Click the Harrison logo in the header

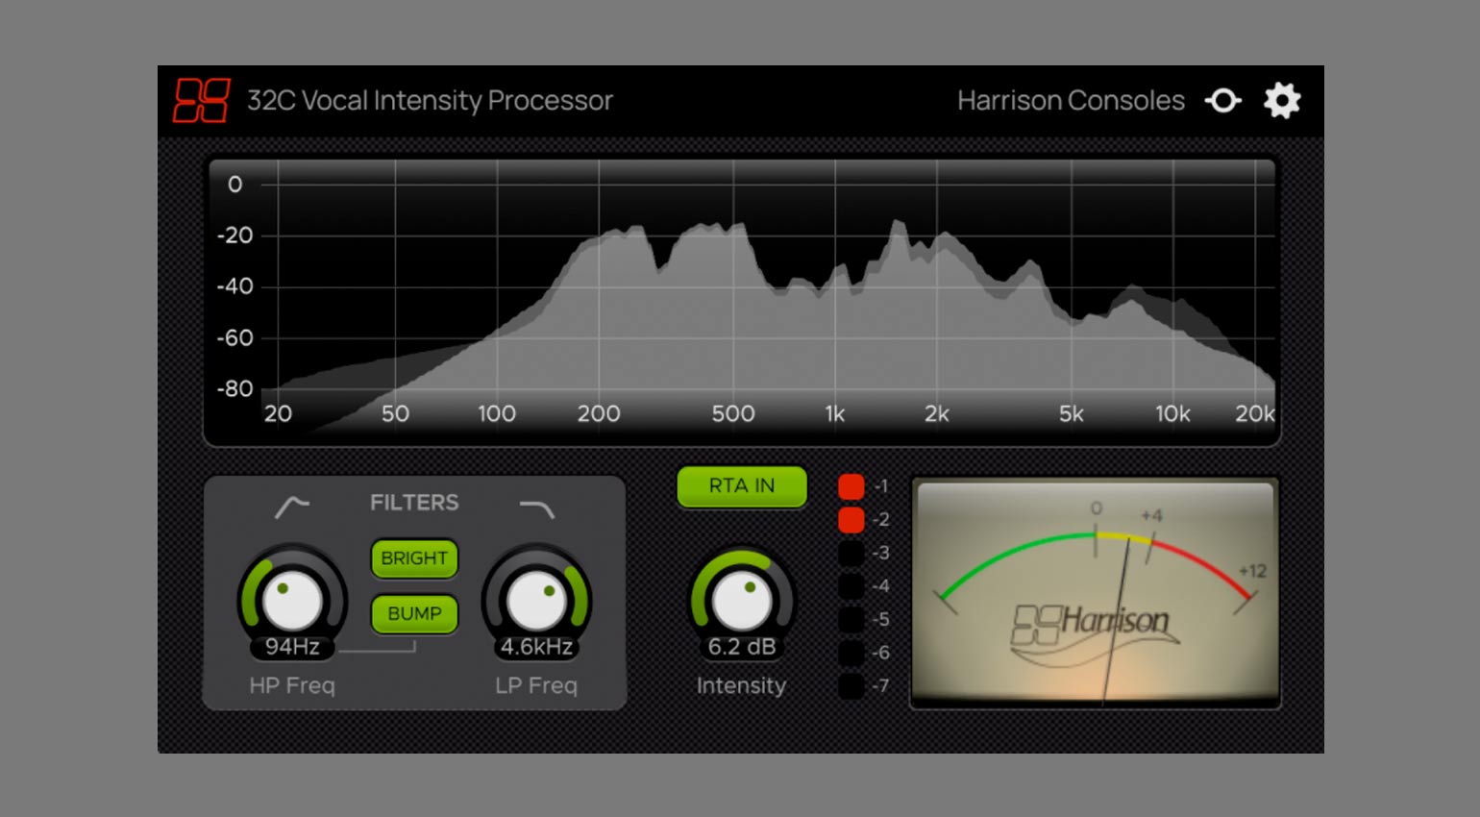coord(204,100)
